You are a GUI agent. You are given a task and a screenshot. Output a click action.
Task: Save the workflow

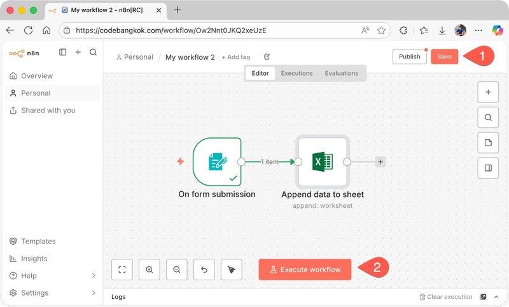pyautogui.click(x=444, y=57)
